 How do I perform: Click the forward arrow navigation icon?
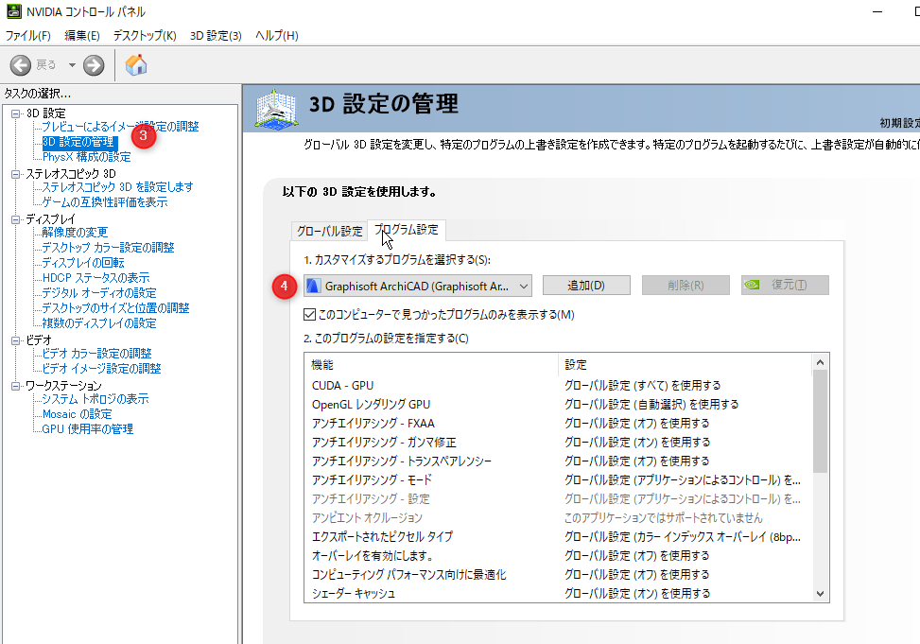pos(94,64)
